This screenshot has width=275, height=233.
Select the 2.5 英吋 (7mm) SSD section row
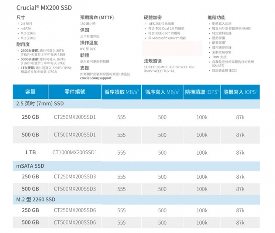pyautogui.click(x=136, y=104)
